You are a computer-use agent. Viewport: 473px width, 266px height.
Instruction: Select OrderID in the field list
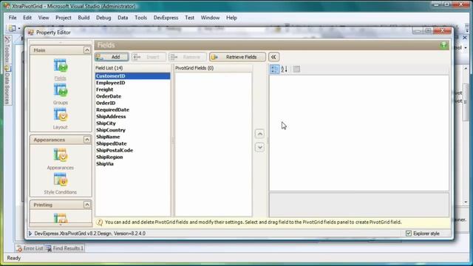[133, 103]
